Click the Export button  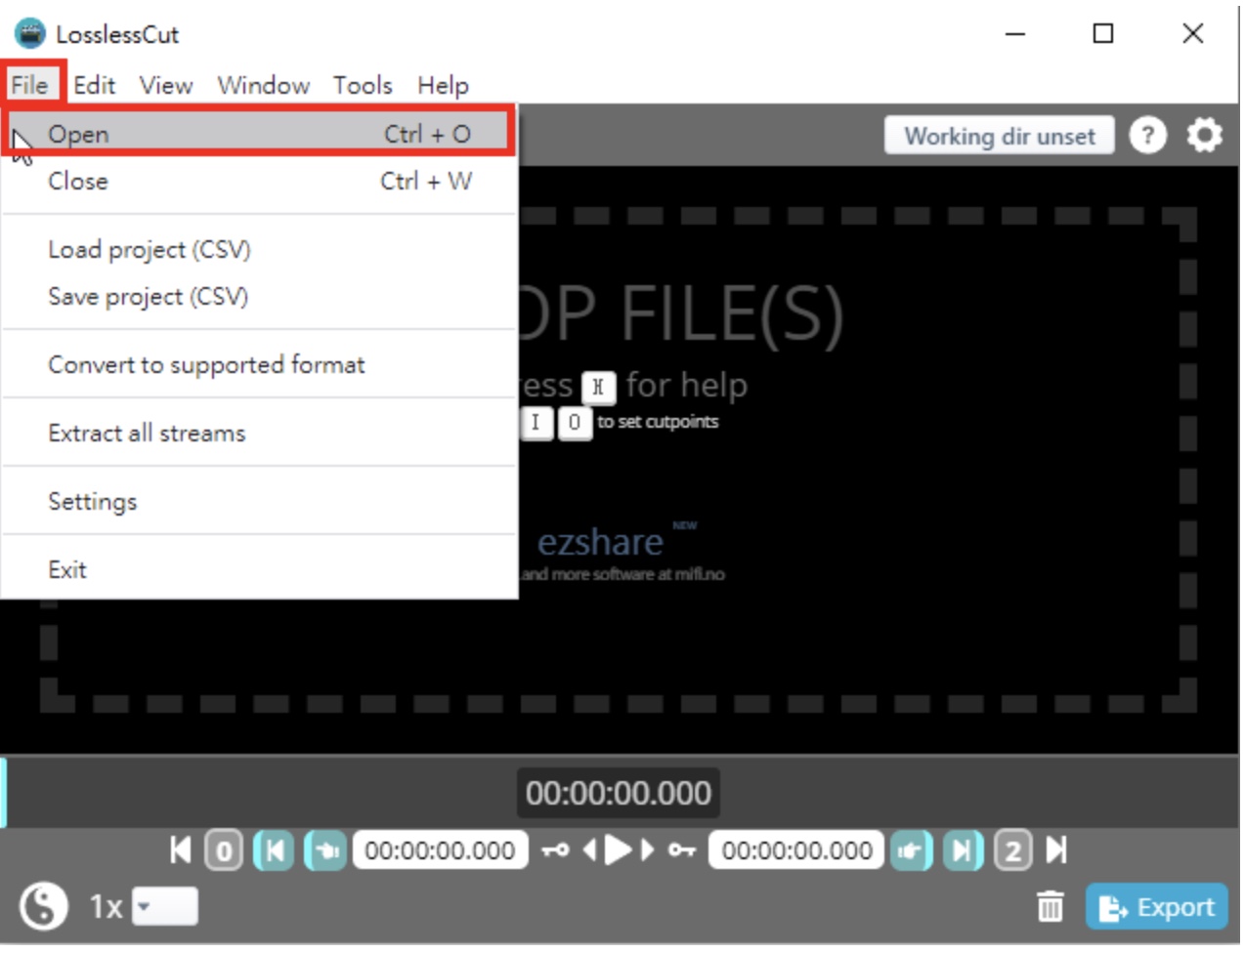pyautogui.click(x=1157, y=907)
